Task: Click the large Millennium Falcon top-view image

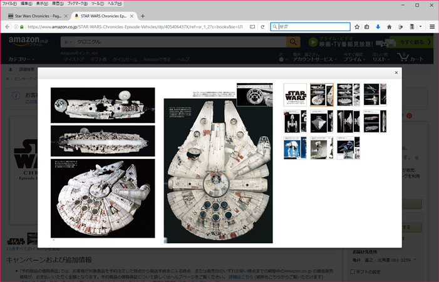Action: [218, 171]
